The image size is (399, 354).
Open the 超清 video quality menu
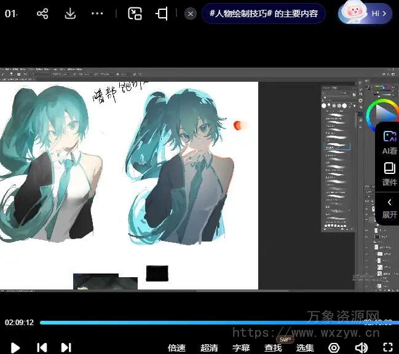tap(209, 347)
